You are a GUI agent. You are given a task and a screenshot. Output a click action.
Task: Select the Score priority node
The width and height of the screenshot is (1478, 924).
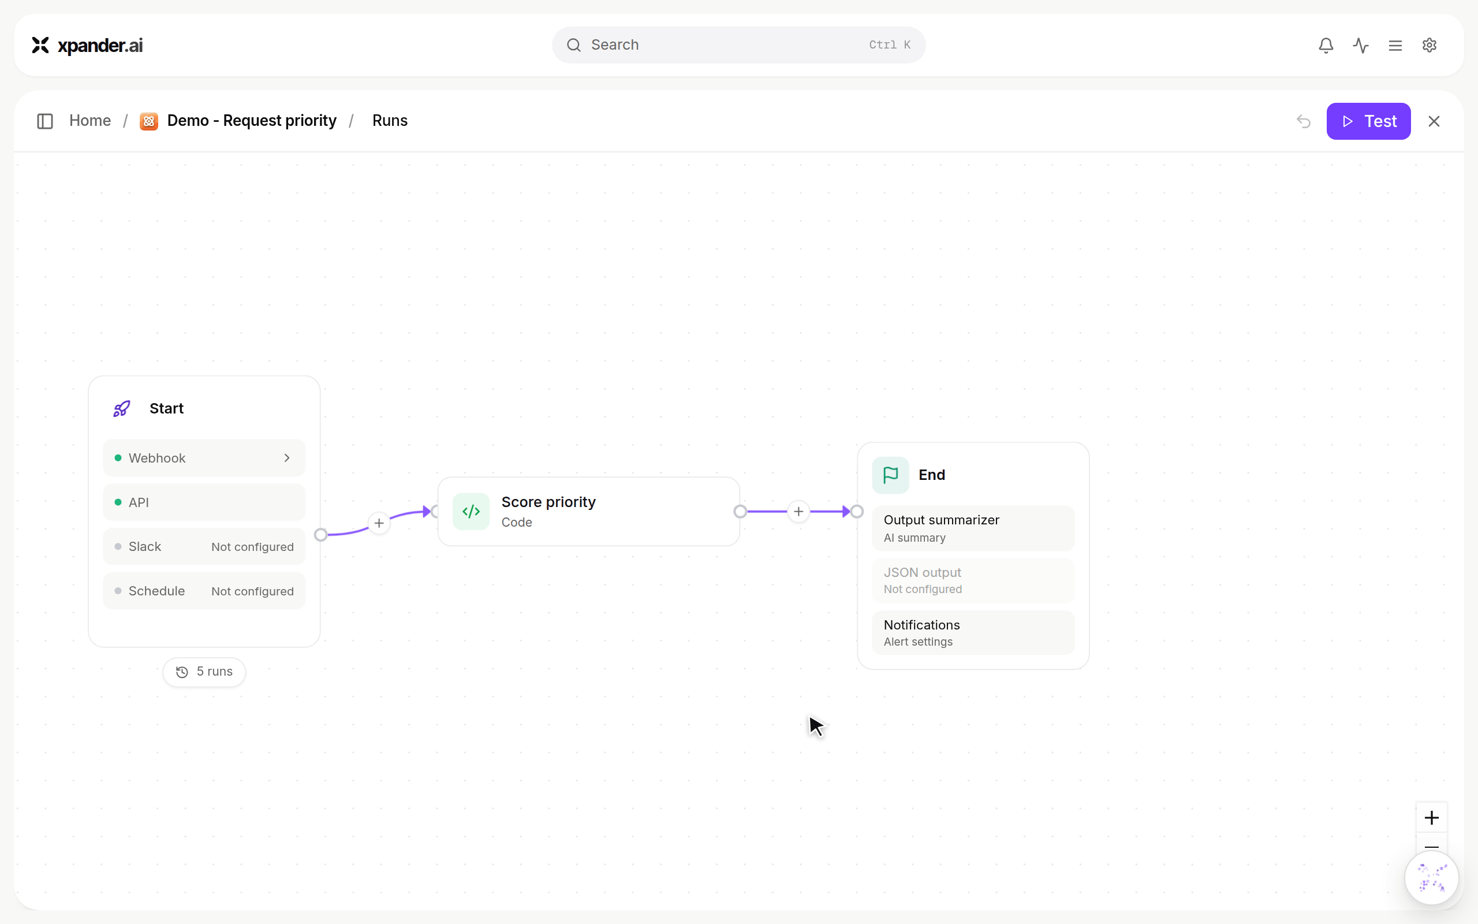(x=589, y=512)
